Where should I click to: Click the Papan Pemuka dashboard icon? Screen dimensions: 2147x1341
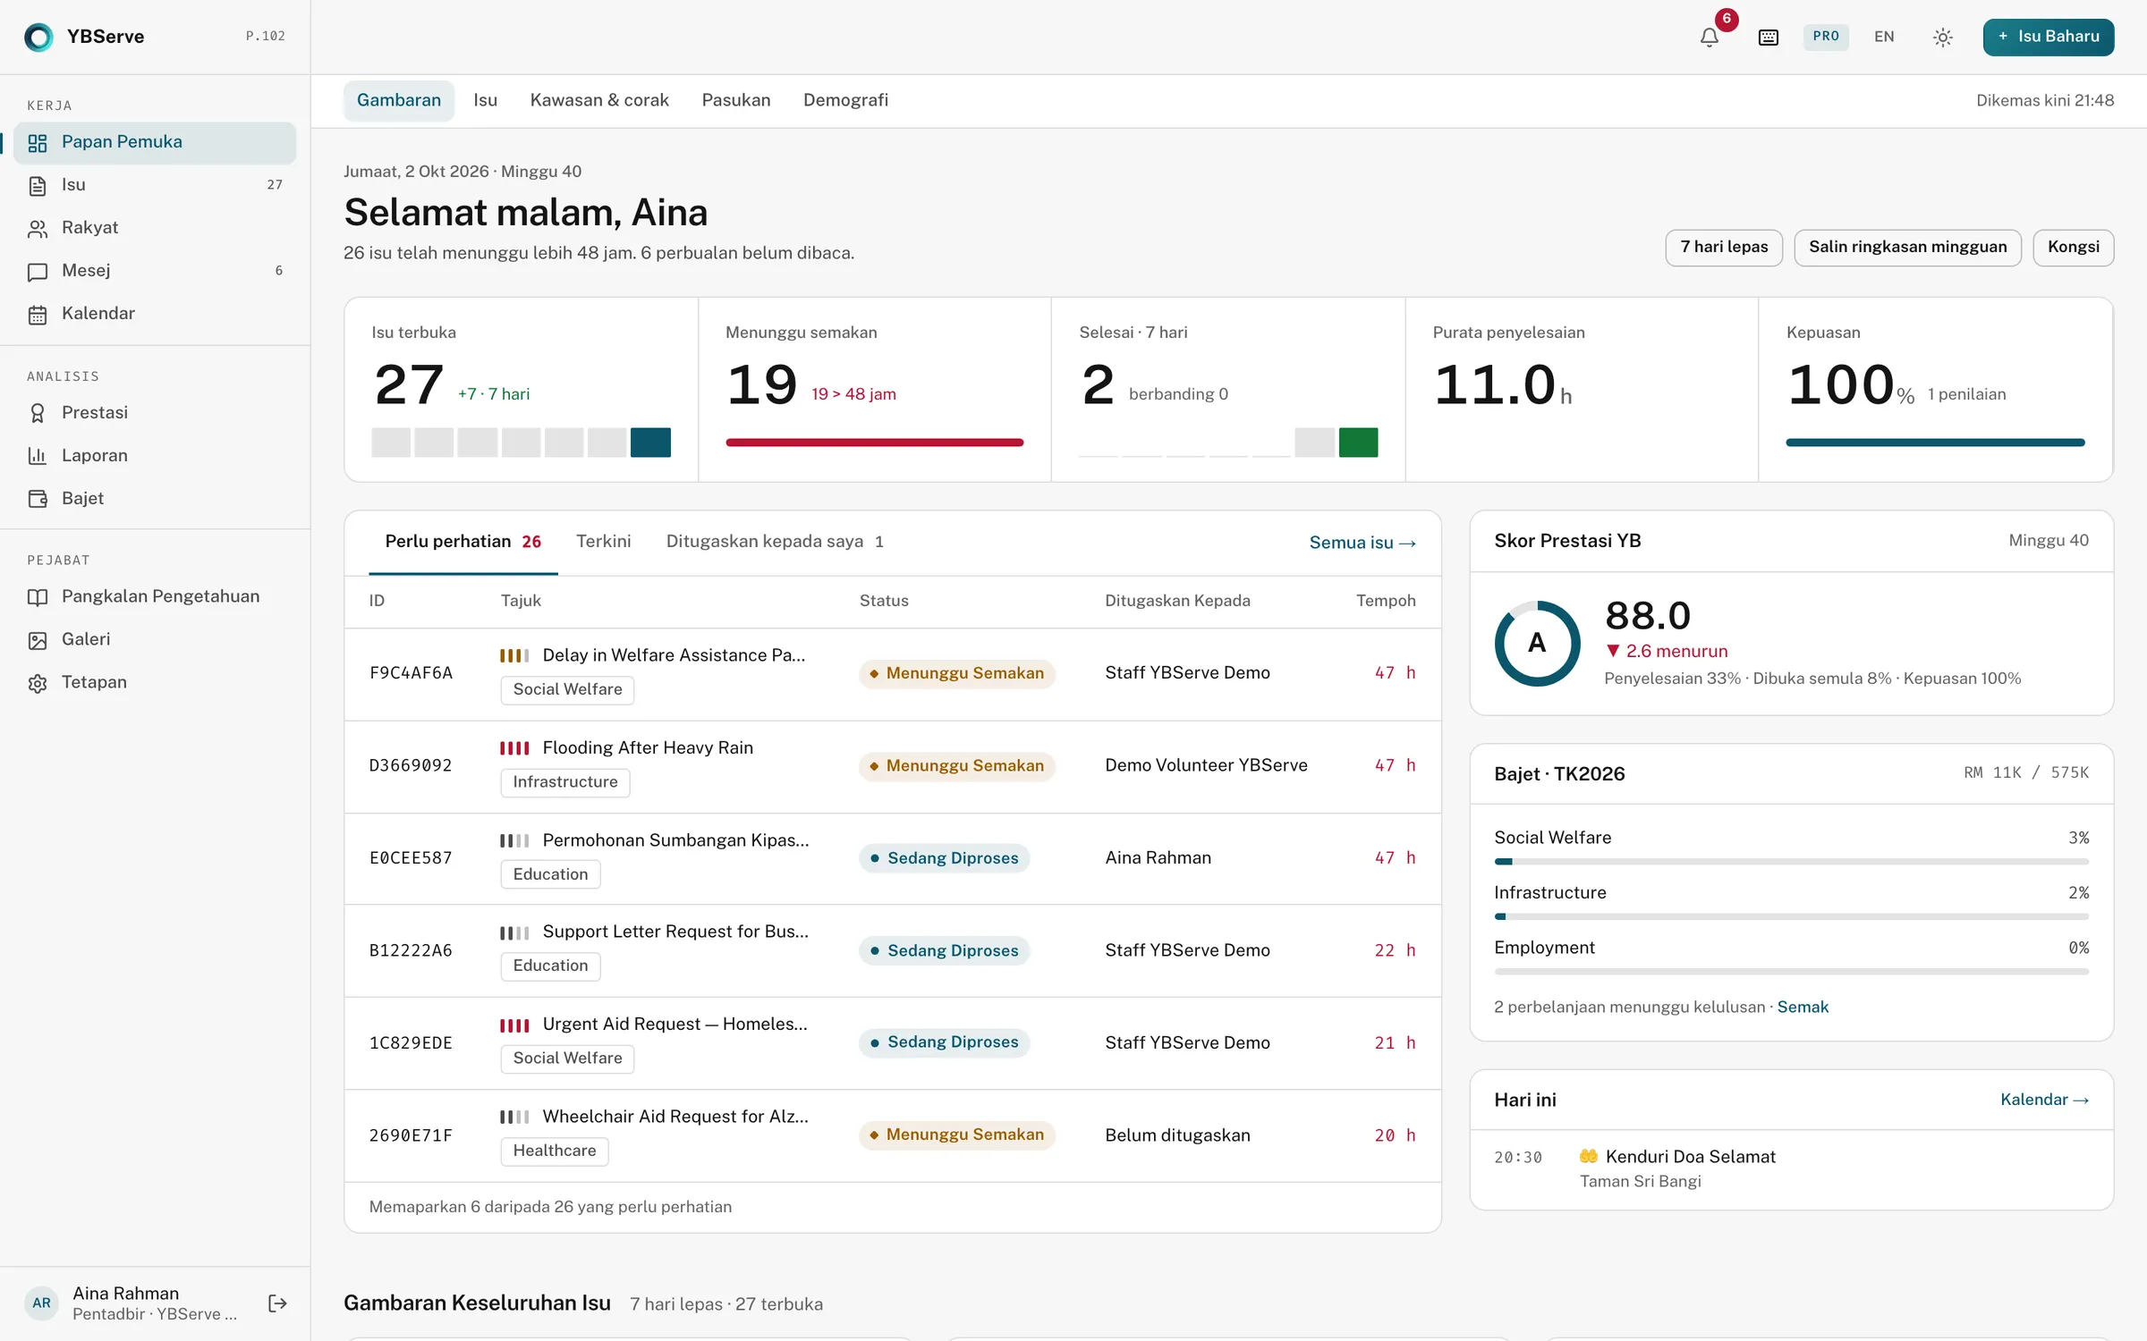point(38,143)
